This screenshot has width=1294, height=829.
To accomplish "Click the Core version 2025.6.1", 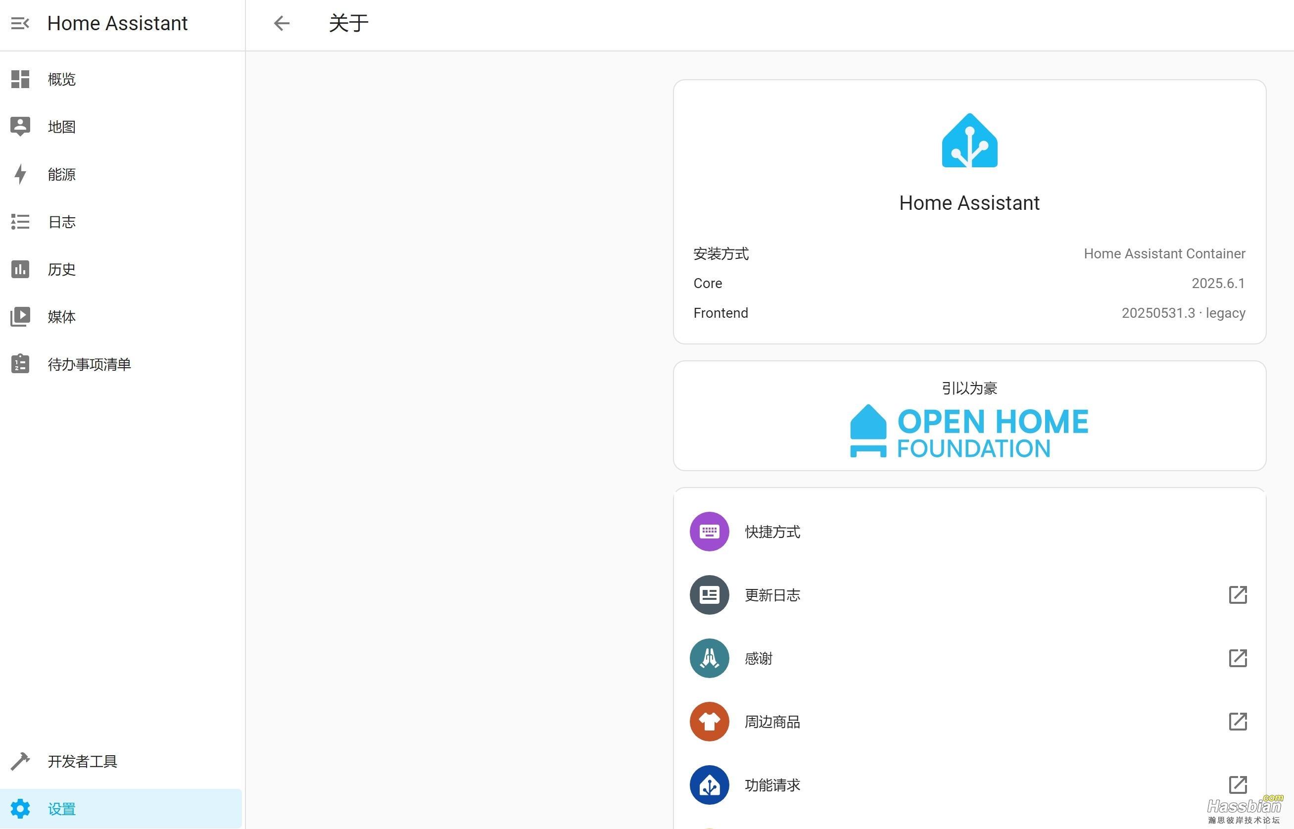I will [1218, 283].
